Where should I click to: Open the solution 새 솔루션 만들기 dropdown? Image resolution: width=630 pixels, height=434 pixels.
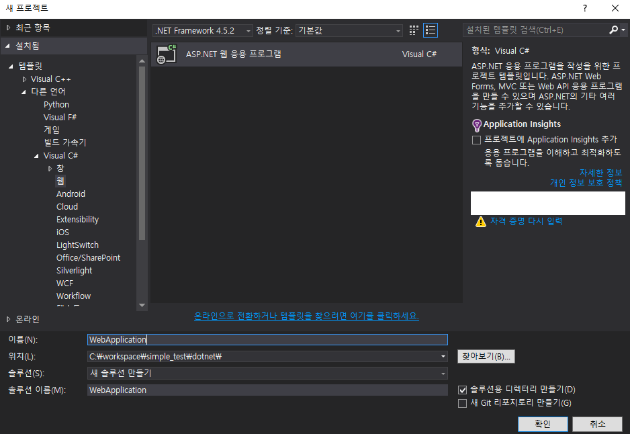(267, 374)
